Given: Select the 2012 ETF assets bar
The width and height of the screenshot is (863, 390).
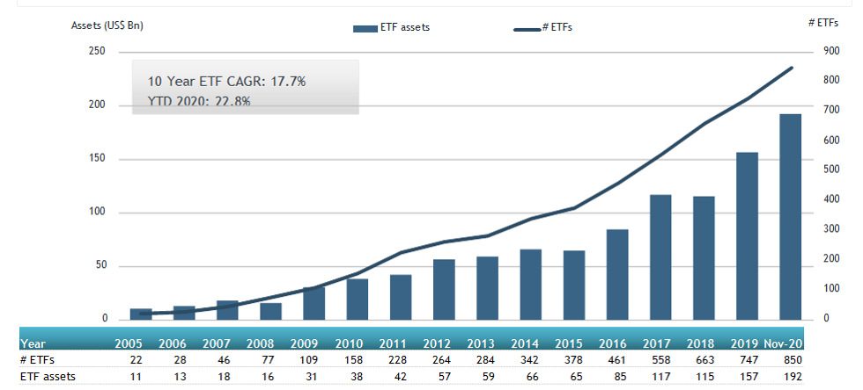Looking at the screenshot, I should click(444, 289).
